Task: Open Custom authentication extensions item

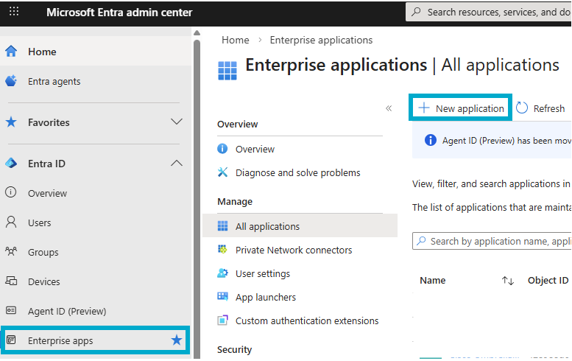Action: point(300,320)
